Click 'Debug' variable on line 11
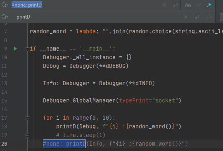 [51, 66]
